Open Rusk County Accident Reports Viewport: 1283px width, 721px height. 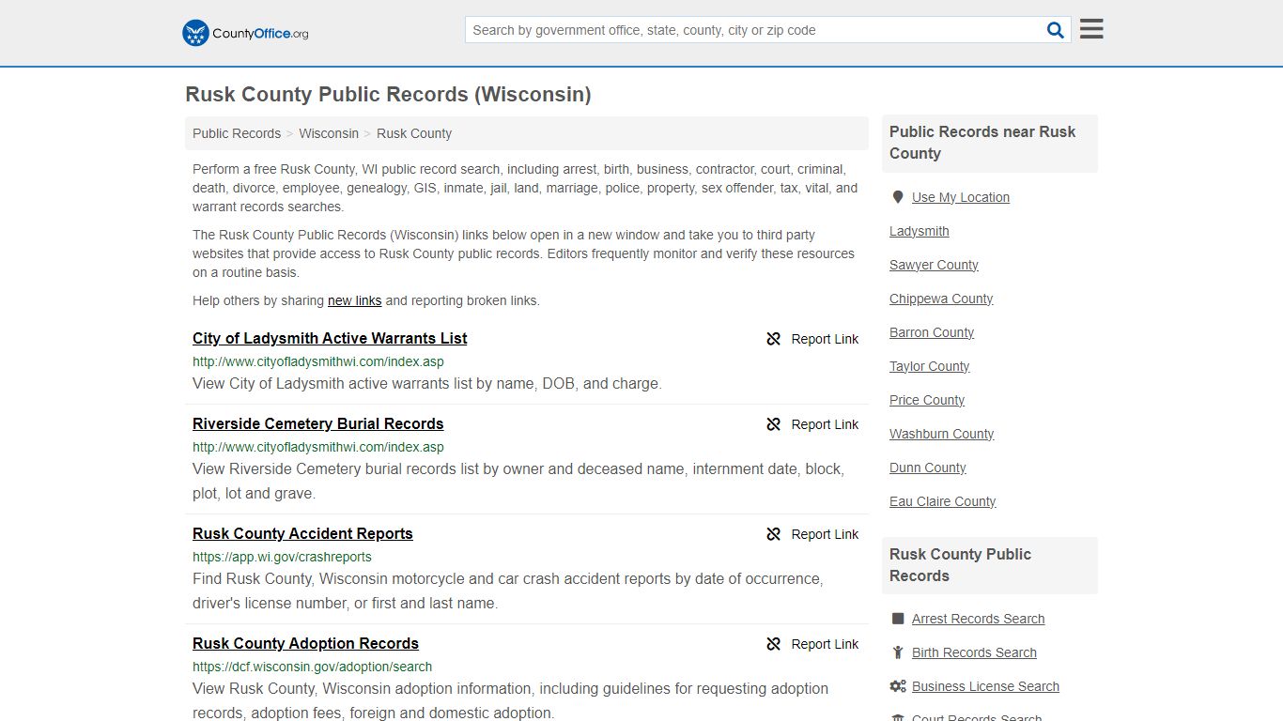[x=302, y=533]
